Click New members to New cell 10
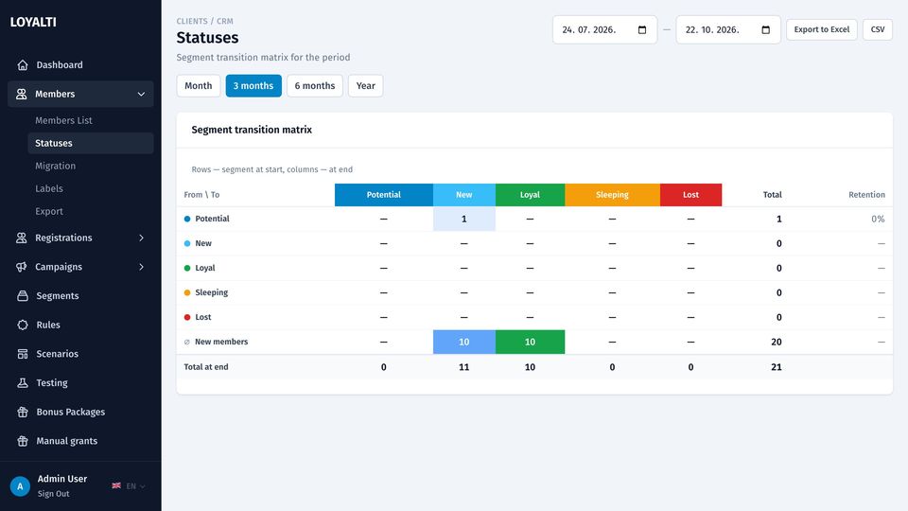The image size is (908, 511). click(463, 342)
